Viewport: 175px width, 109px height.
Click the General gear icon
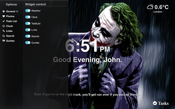(4, 11)
